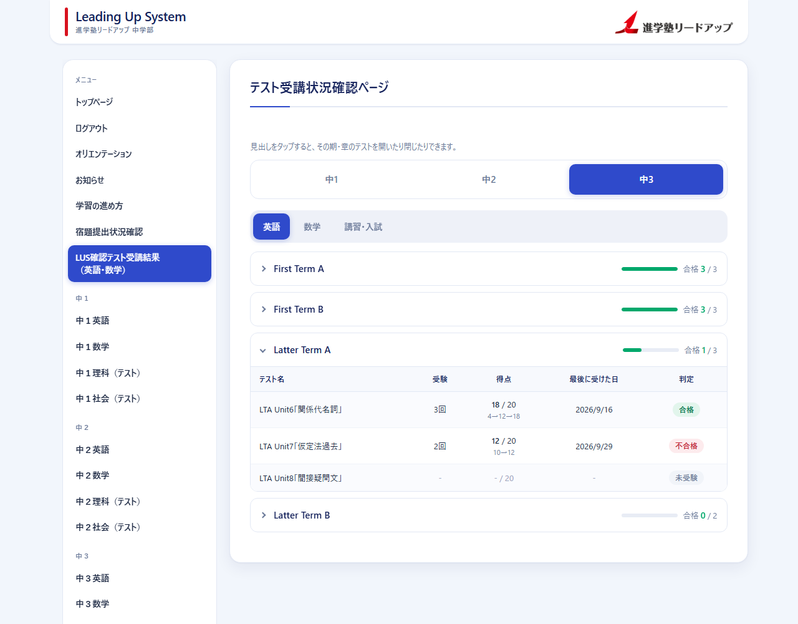
Task: Switch to the 中2 grade tab
Action: [489, 180]
